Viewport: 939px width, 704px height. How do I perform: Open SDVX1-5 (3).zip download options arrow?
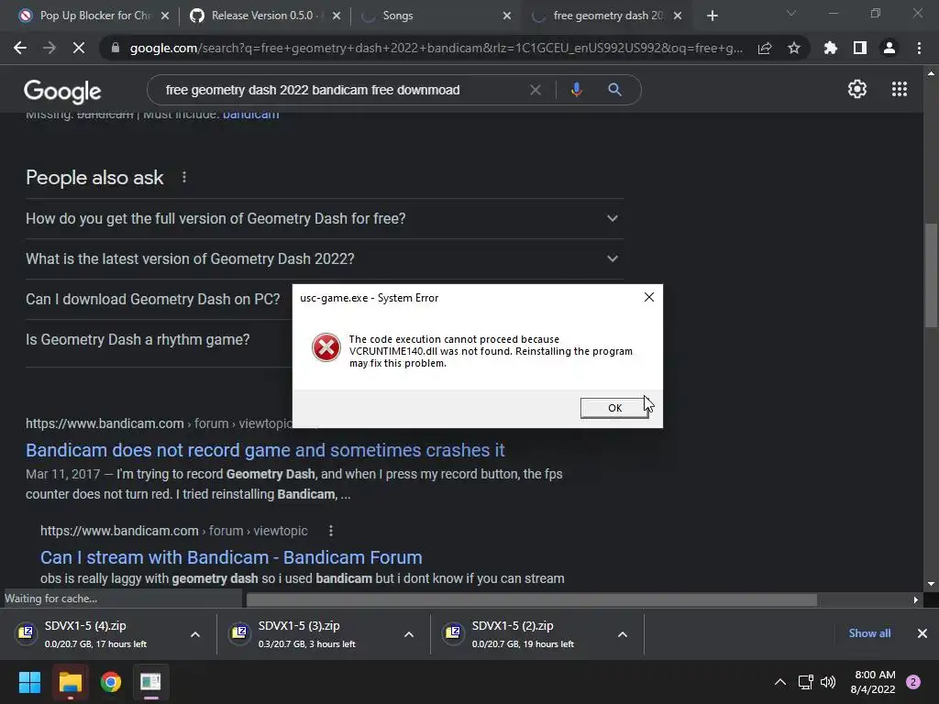pyautogui.click(x=409, y=634)
